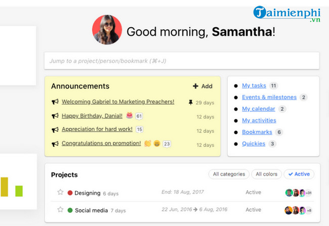Click the 29 days label on Welcoming Gabriel
Viewport: 329px width, 226px height.
click(205, 103)
